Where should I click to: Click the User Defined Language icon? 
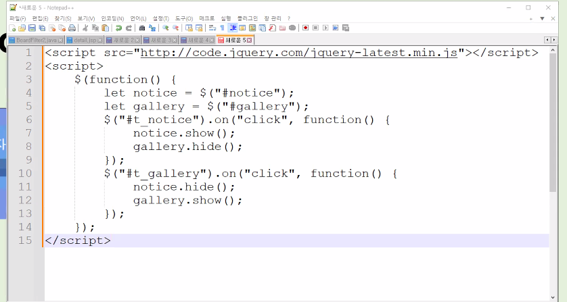pos(242,28)
